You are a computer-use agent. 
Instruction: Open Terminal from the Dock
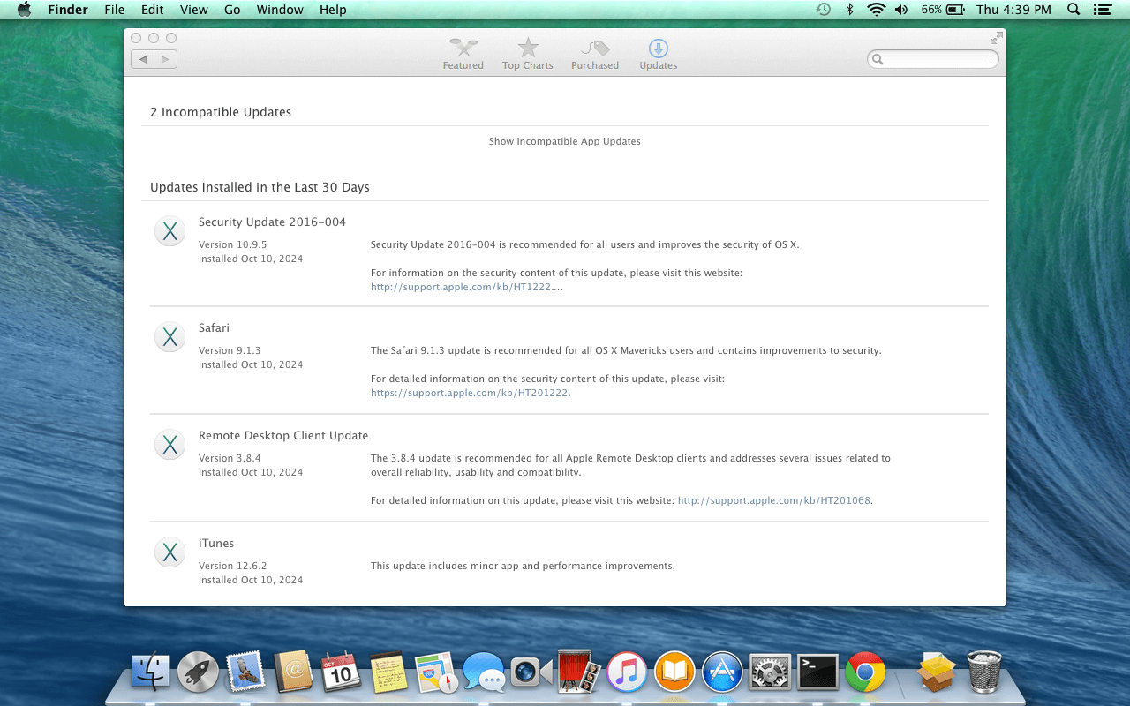pos(817,672)
